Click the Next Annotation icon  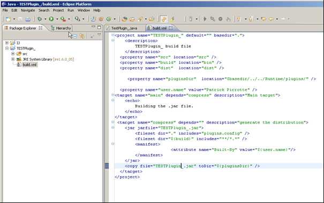(x=239, y=19)
